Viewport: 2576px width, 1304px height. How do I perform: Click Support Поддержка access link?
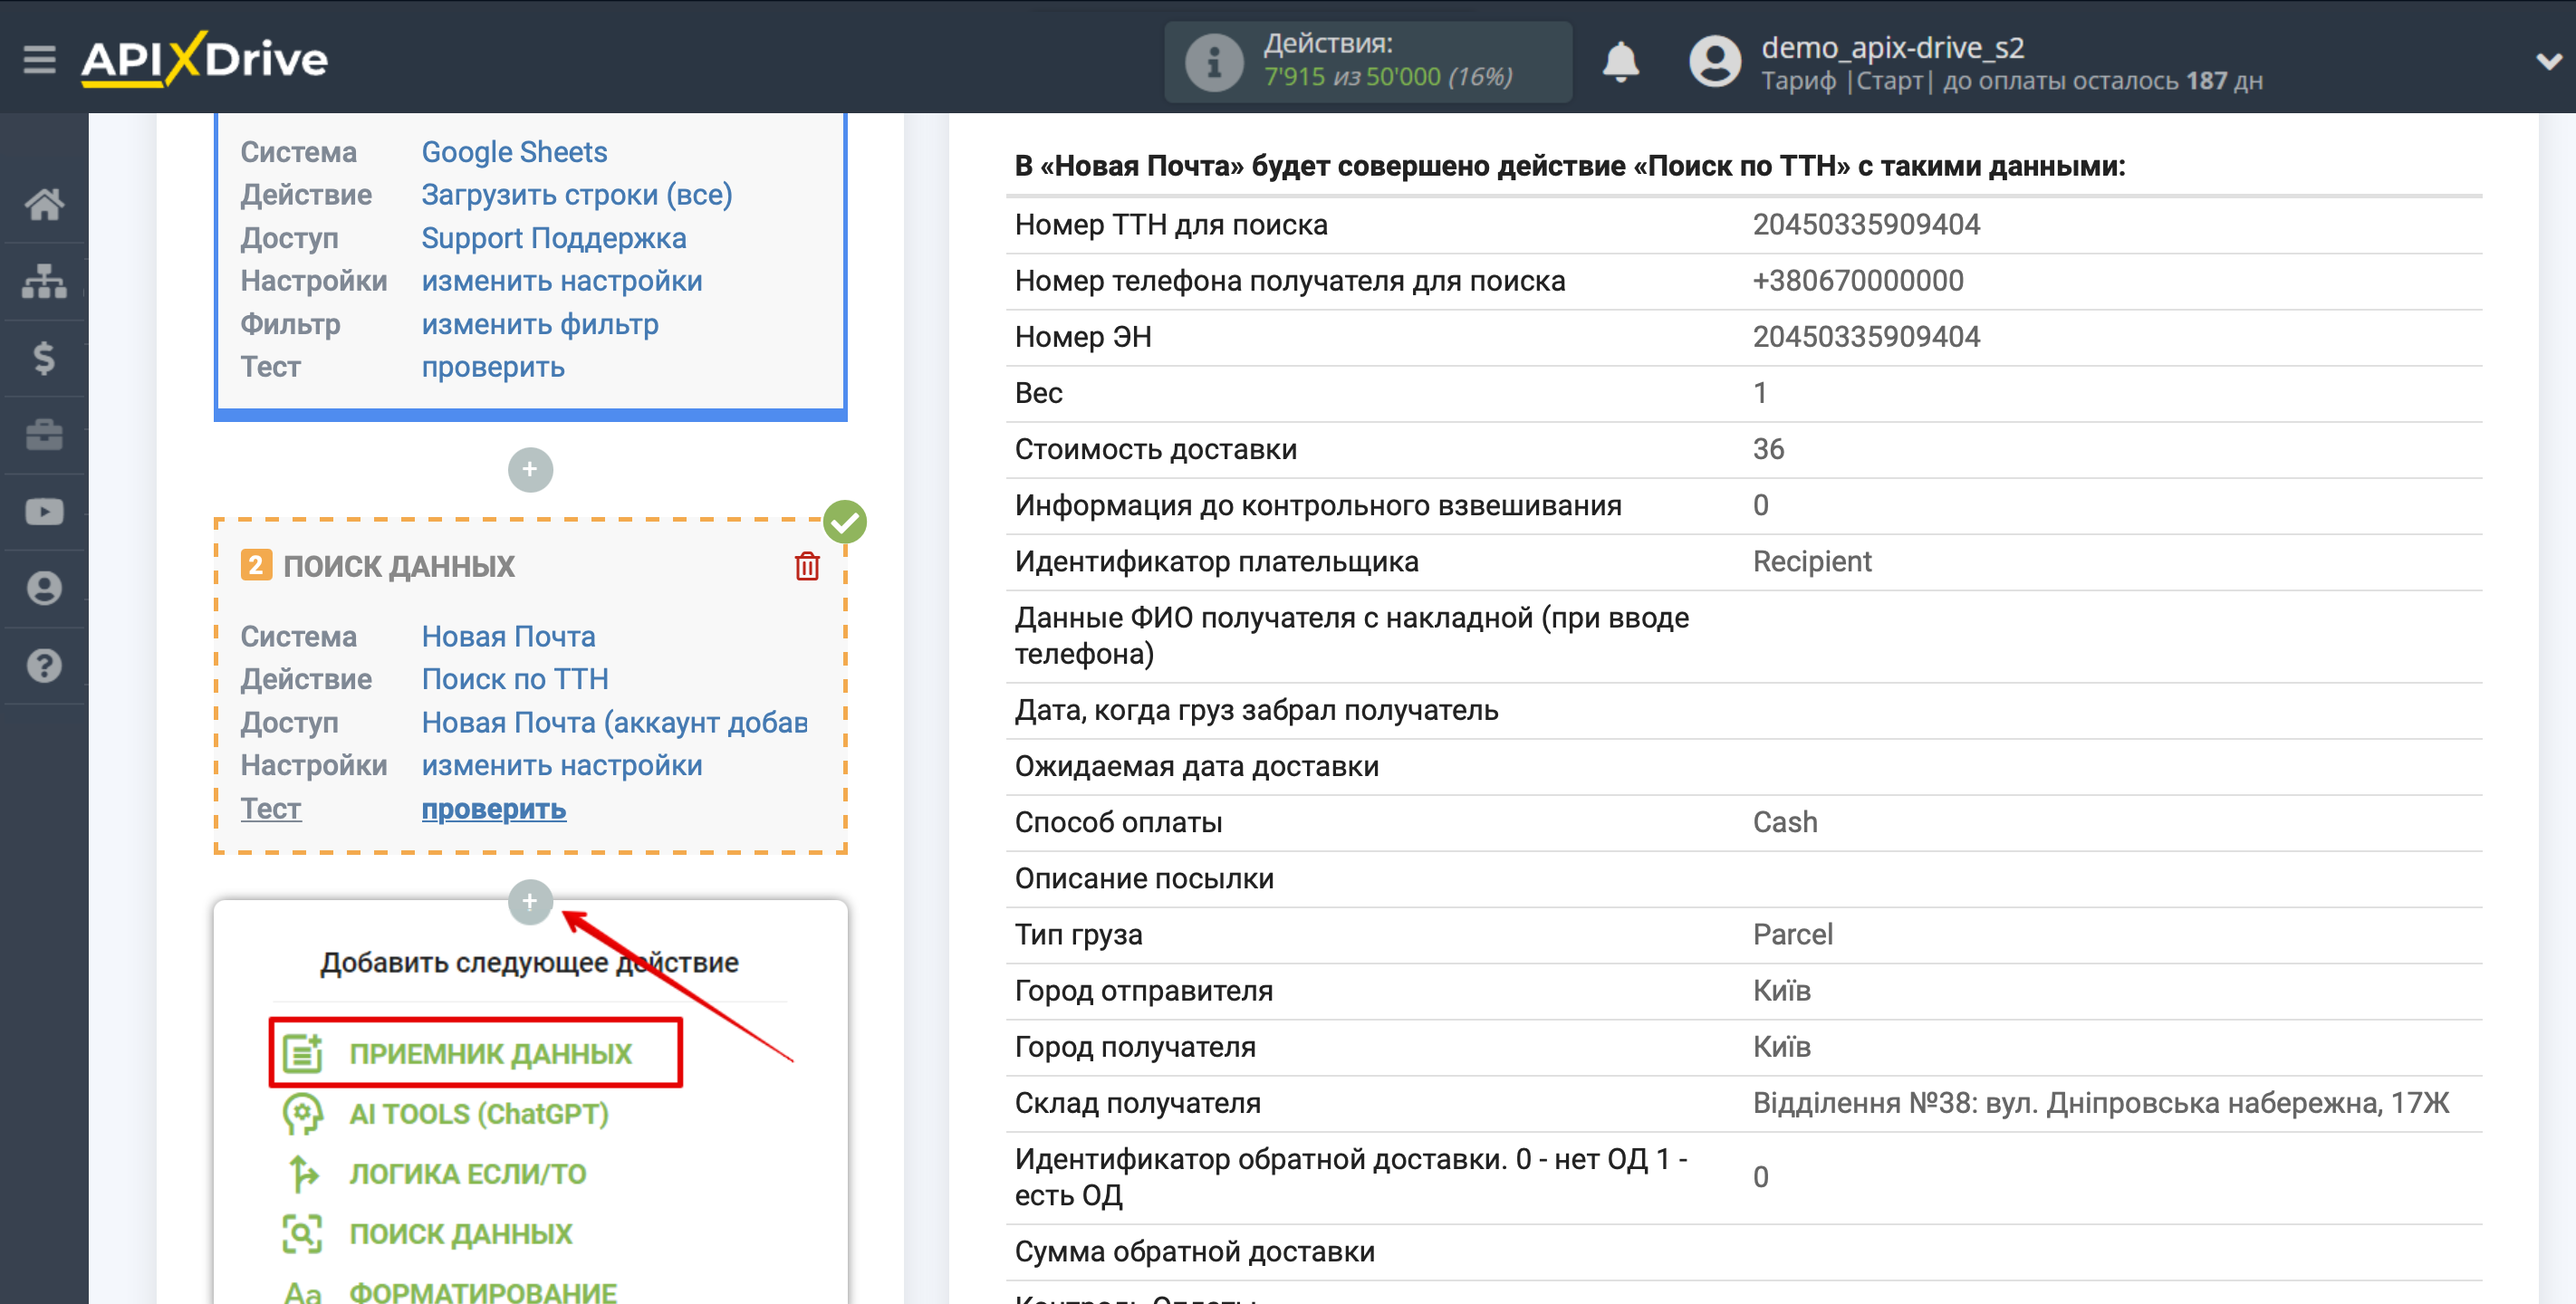(x=554, y=238)
